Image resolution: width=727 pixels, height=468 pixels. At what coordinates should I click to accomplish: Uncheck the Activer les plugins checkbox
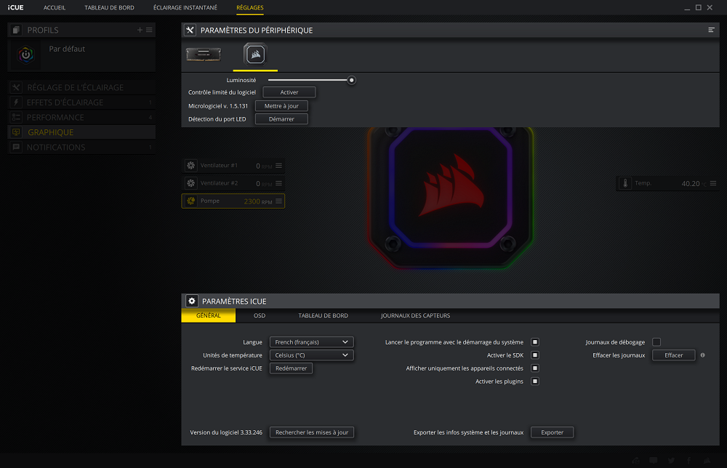[535, 382]
